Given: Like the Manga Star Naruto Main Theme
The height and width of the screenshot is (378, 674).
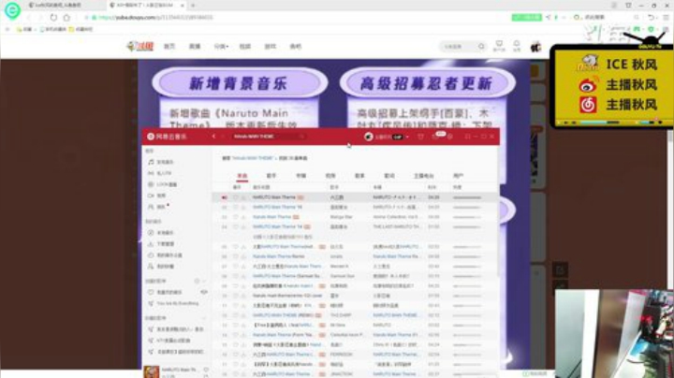Looking at the screenshot, I should pos(235,217).
